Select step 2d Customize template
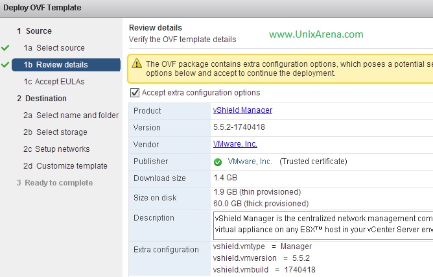 [x=65, y=166]
